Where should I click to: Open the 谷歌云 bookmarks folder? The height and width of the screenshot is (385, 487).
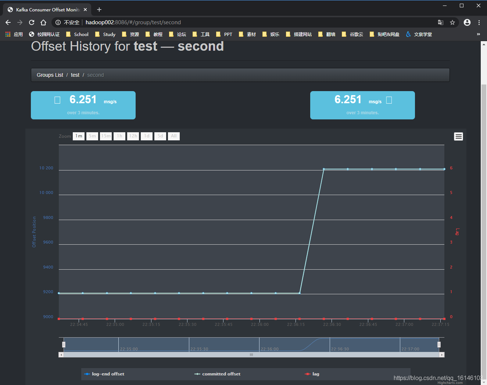click(352, 34)
